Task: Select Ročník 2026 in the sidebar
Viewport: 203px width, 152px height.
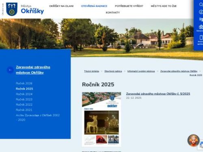Action: tap(24, 83)
